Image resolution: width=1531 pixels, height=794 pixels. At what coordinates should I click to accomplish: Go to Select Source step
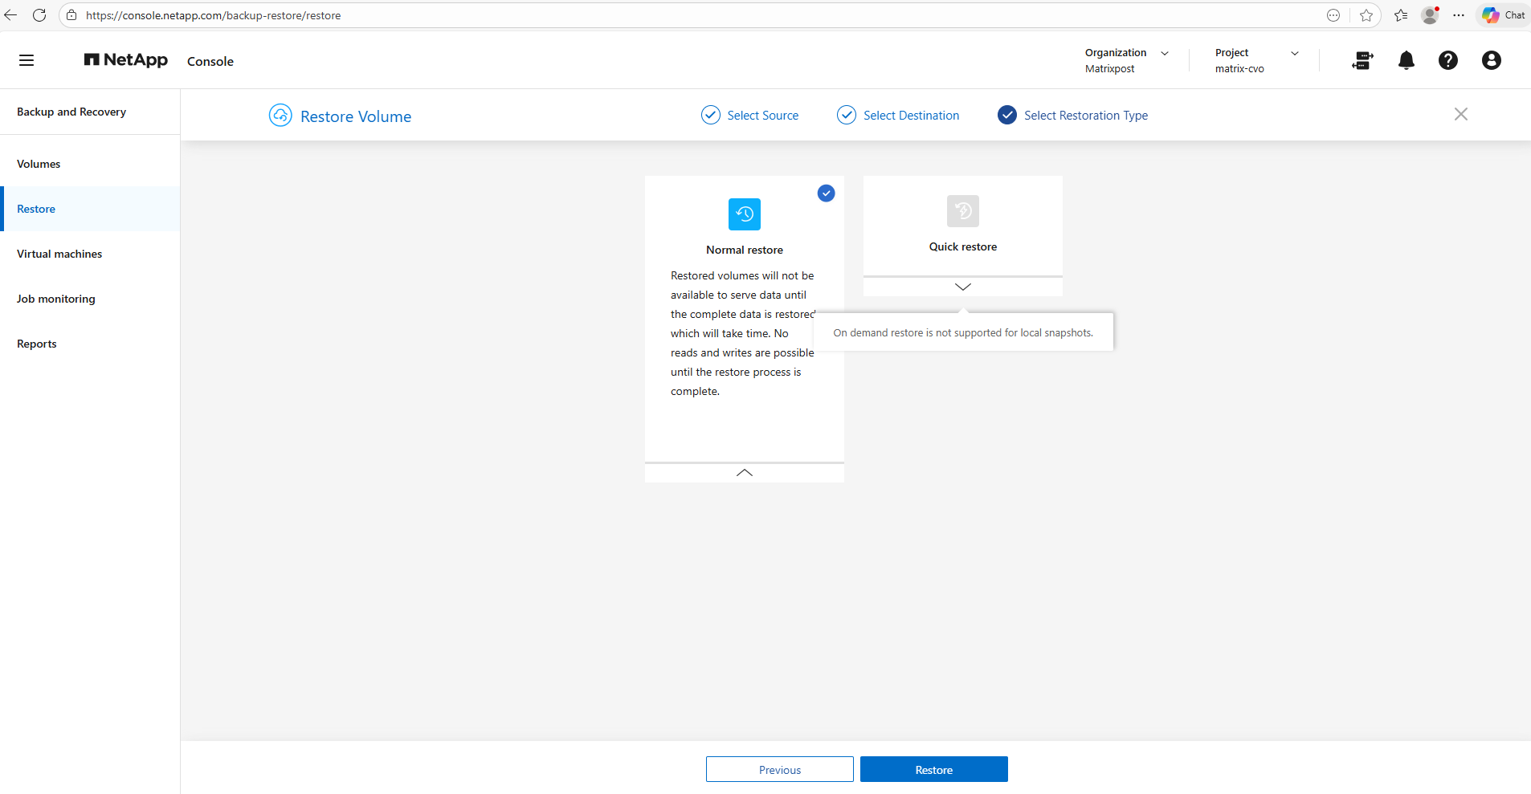tap(750, 116)
